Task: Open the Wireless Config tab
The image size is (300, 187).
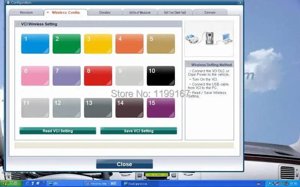Action: (x=66, y=12)
